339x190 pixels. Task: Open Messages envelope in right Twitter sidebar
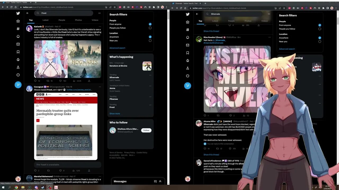[188, 45]
